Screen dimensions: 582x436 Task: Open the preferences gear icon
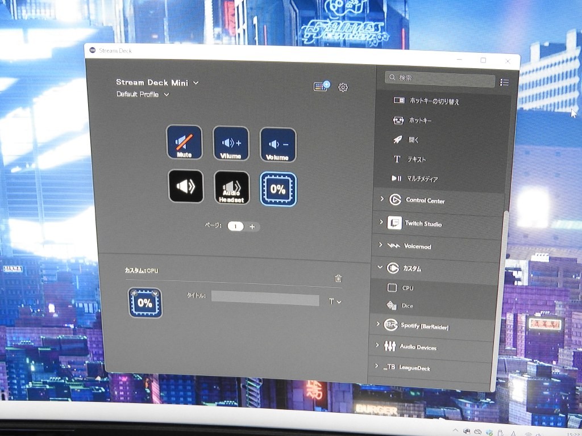[x=343, y=87]
